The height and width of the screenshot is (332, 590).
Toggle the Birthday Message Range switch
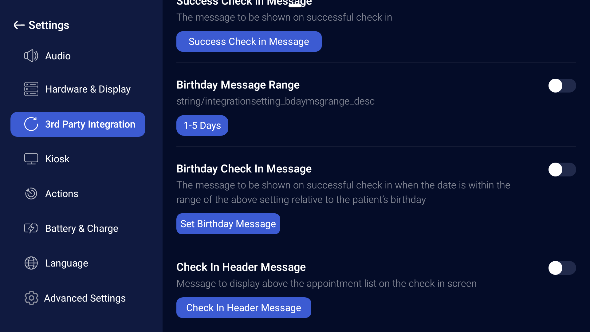coord(562,86)
